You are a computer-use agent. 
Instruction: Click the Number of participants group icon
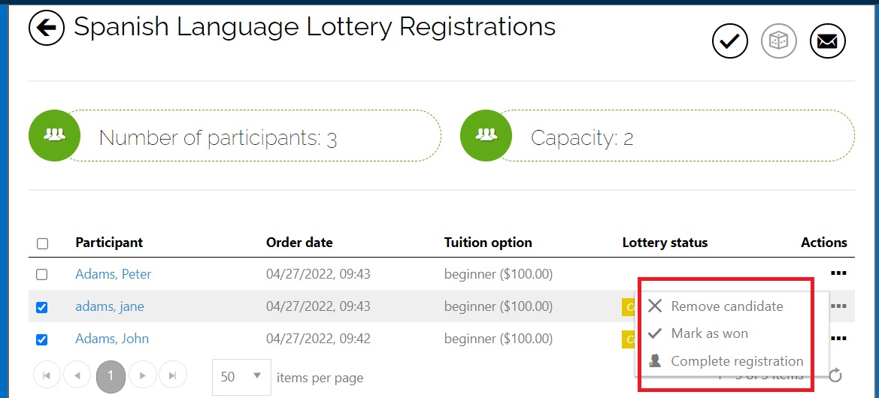[54, 135]
